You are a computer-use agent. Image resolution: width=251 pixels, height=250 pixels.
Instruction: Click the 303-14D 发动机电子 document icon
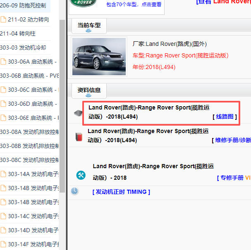click(3, 230)
